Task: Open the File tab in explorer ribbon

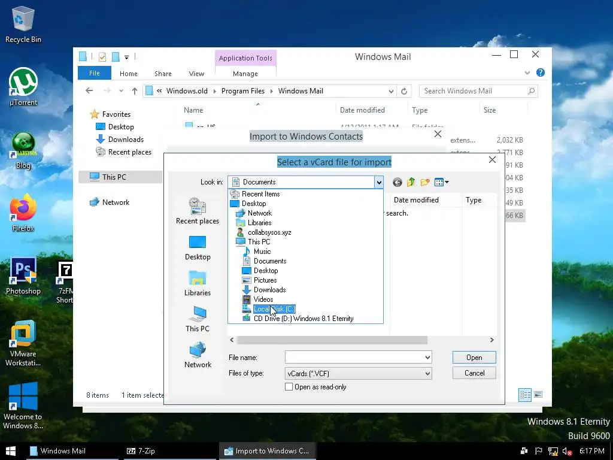Action: point(95,73)
